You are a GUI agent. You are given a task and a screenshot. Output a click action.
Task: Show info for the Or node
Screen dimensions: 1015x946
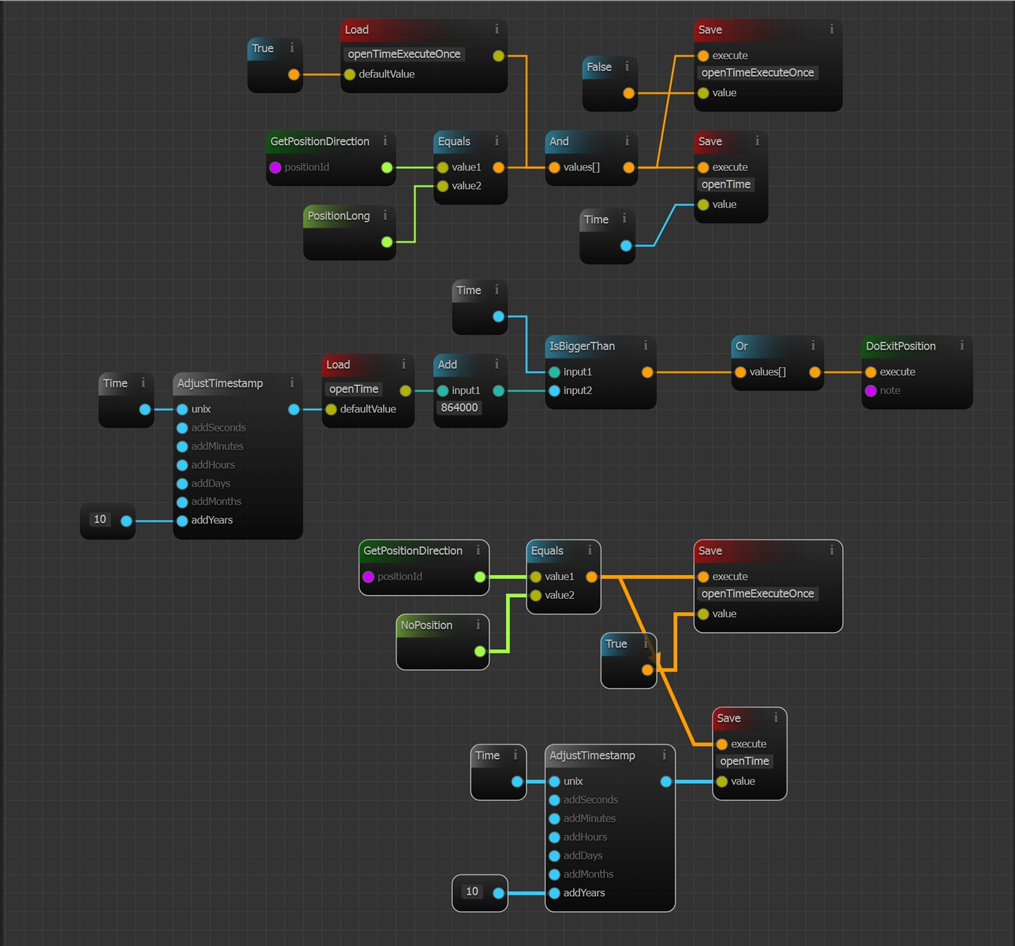813,346
